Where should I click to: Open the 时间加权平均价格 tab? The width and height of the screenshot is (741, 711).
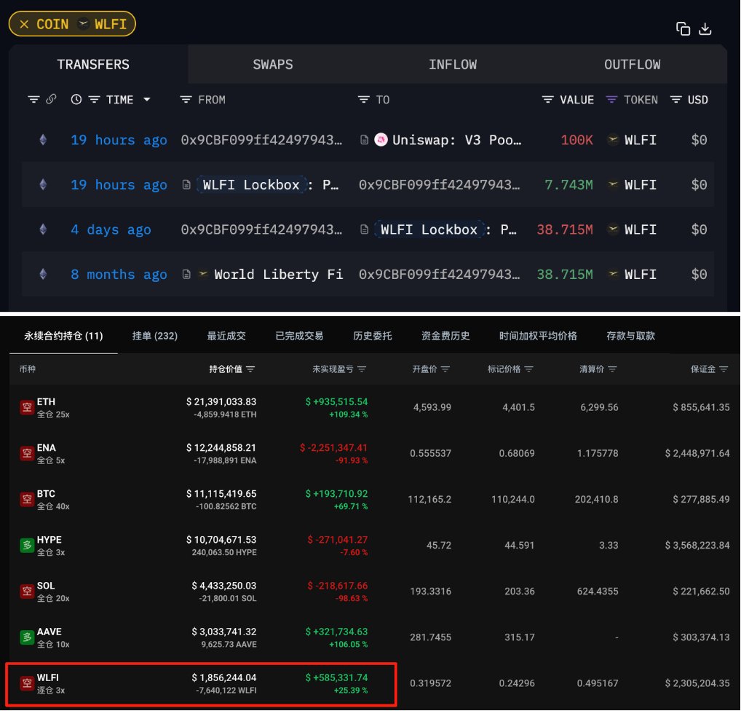(538, 336)
